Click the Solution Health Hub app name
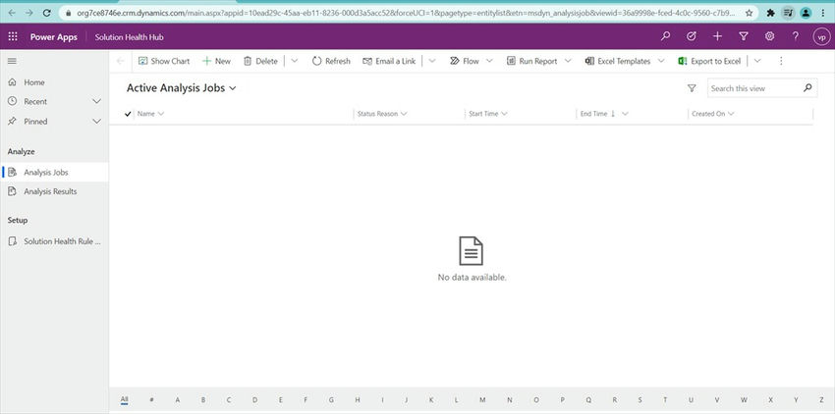Viewport: 835px width, 414px height. point(130,37)
